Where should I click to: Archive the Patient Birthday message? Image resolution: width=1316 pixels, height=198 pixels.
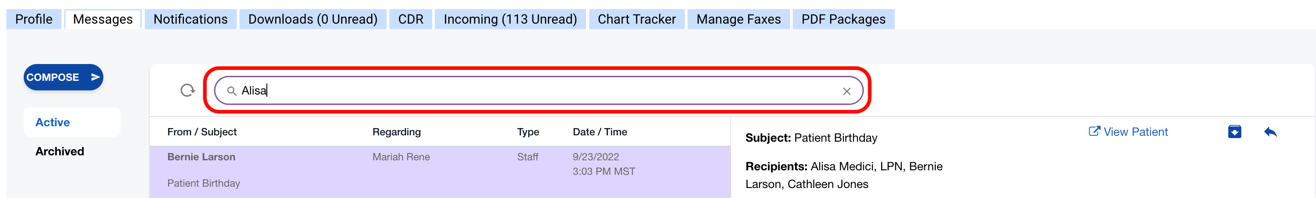[1234, 132]
